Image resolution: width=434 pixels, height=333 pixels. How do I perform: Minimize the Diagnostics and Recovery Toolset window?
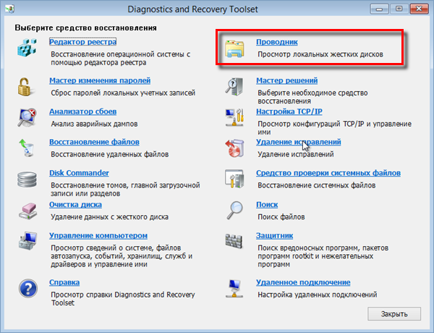click(x=379, y=9)
